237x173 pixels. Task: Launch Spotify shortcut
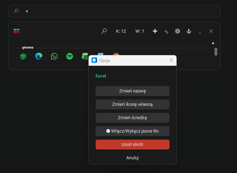[70, 56]
